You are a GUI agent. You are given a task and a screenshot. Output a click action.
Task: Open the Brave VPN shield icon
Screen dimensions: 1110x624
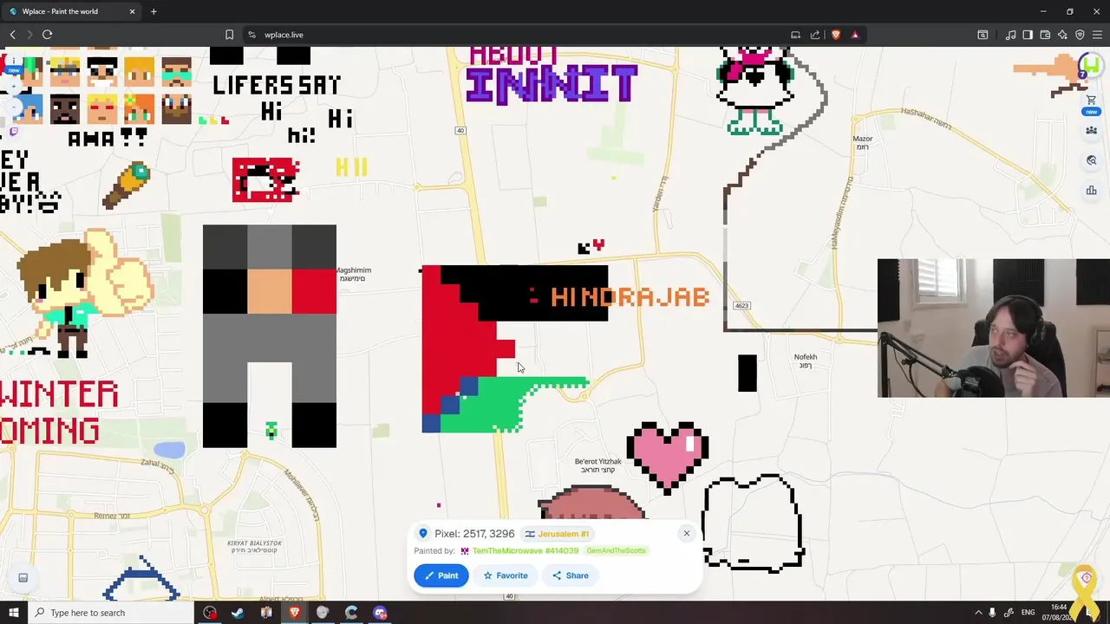click(1080, 35)
